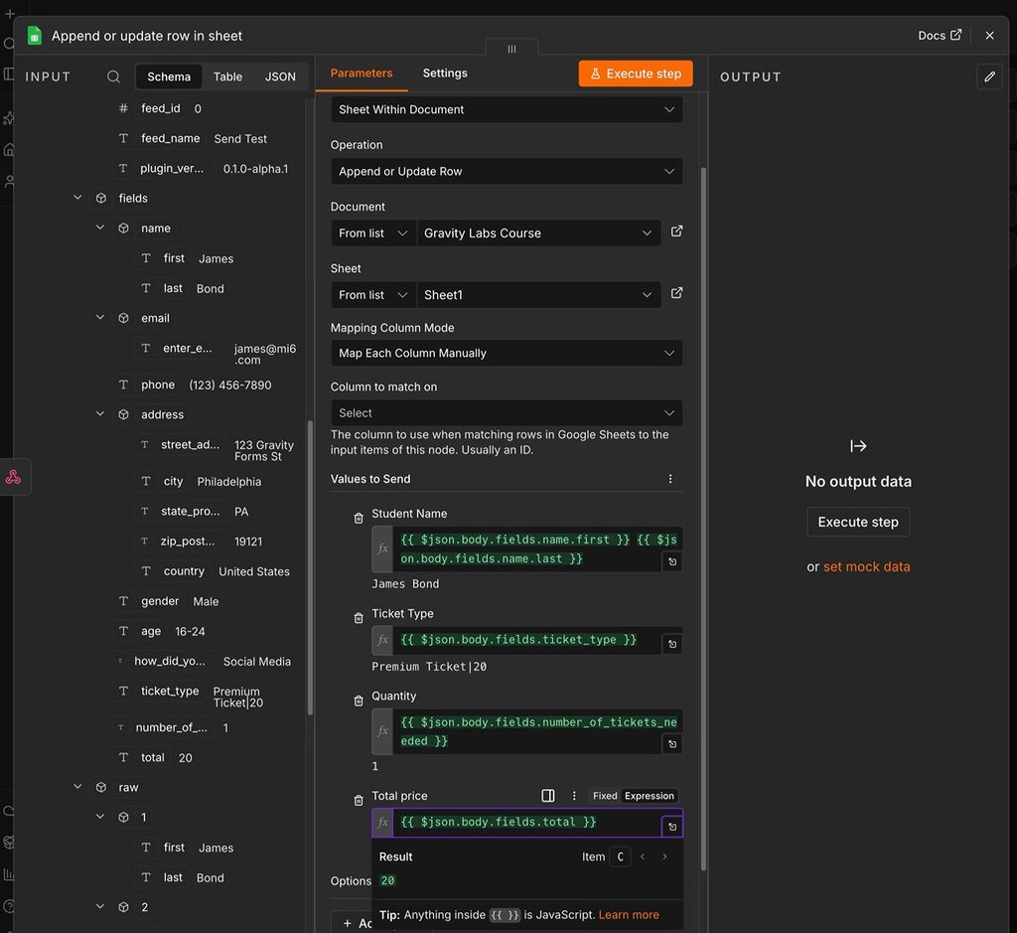This screenshot has width=1017, height=933.
Task: Select ticket_type field in schema
Action: pyautogui.click(x=170, y=691)
